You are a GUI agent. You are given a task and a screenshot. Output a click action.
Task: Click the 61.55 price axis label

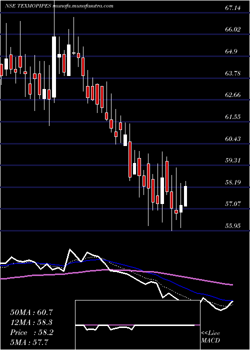pos(233,116)
